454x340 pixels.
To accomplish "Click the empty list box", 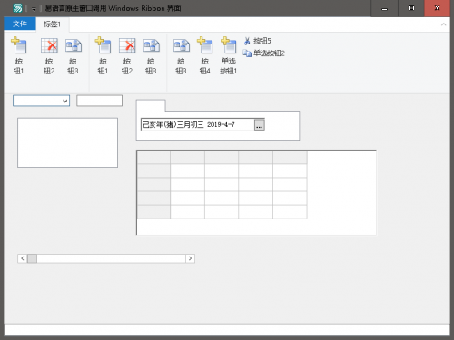I will pyautogui.click(x=67, y=142).
